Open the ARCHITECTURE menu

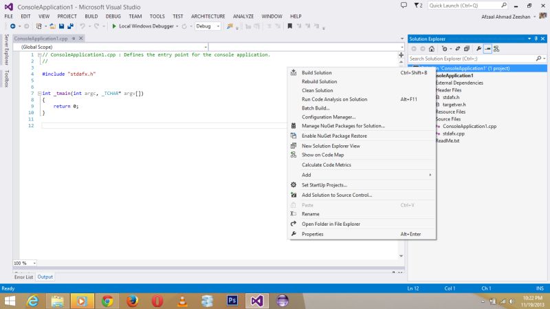[x=208, y=16]
